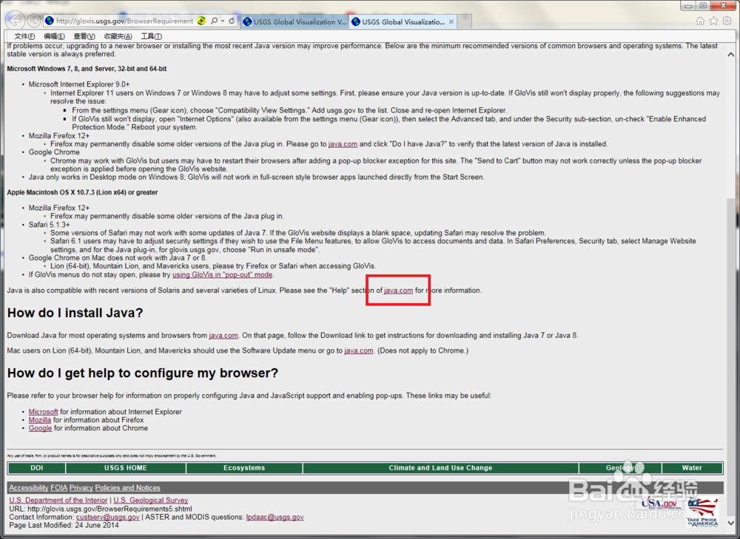This screenshot has width=740, height=539.
Task: Click the lpdaac@usgs.gov email link
Action: (x=275, y=518)
